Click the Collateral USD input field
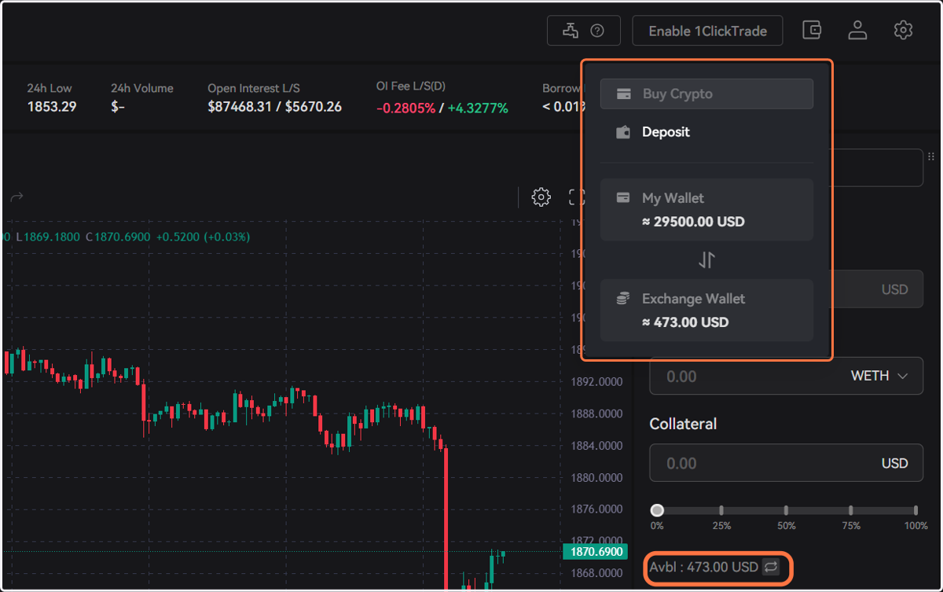 (786, 463)
